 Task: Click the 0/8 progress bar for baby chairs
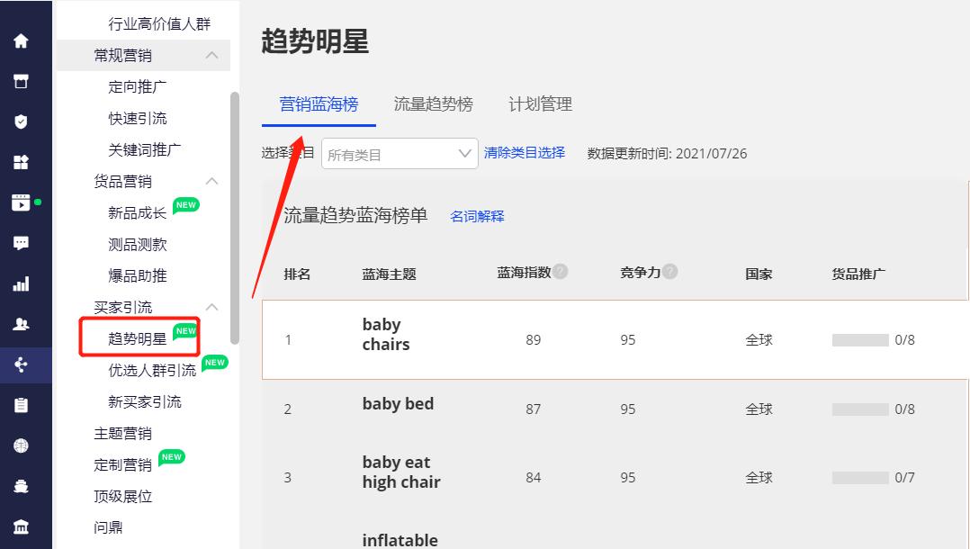pos(861,341)
